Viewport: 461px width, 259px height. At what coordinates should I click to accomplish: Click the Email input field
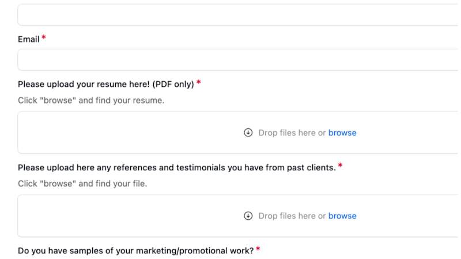tap(239, 60)
